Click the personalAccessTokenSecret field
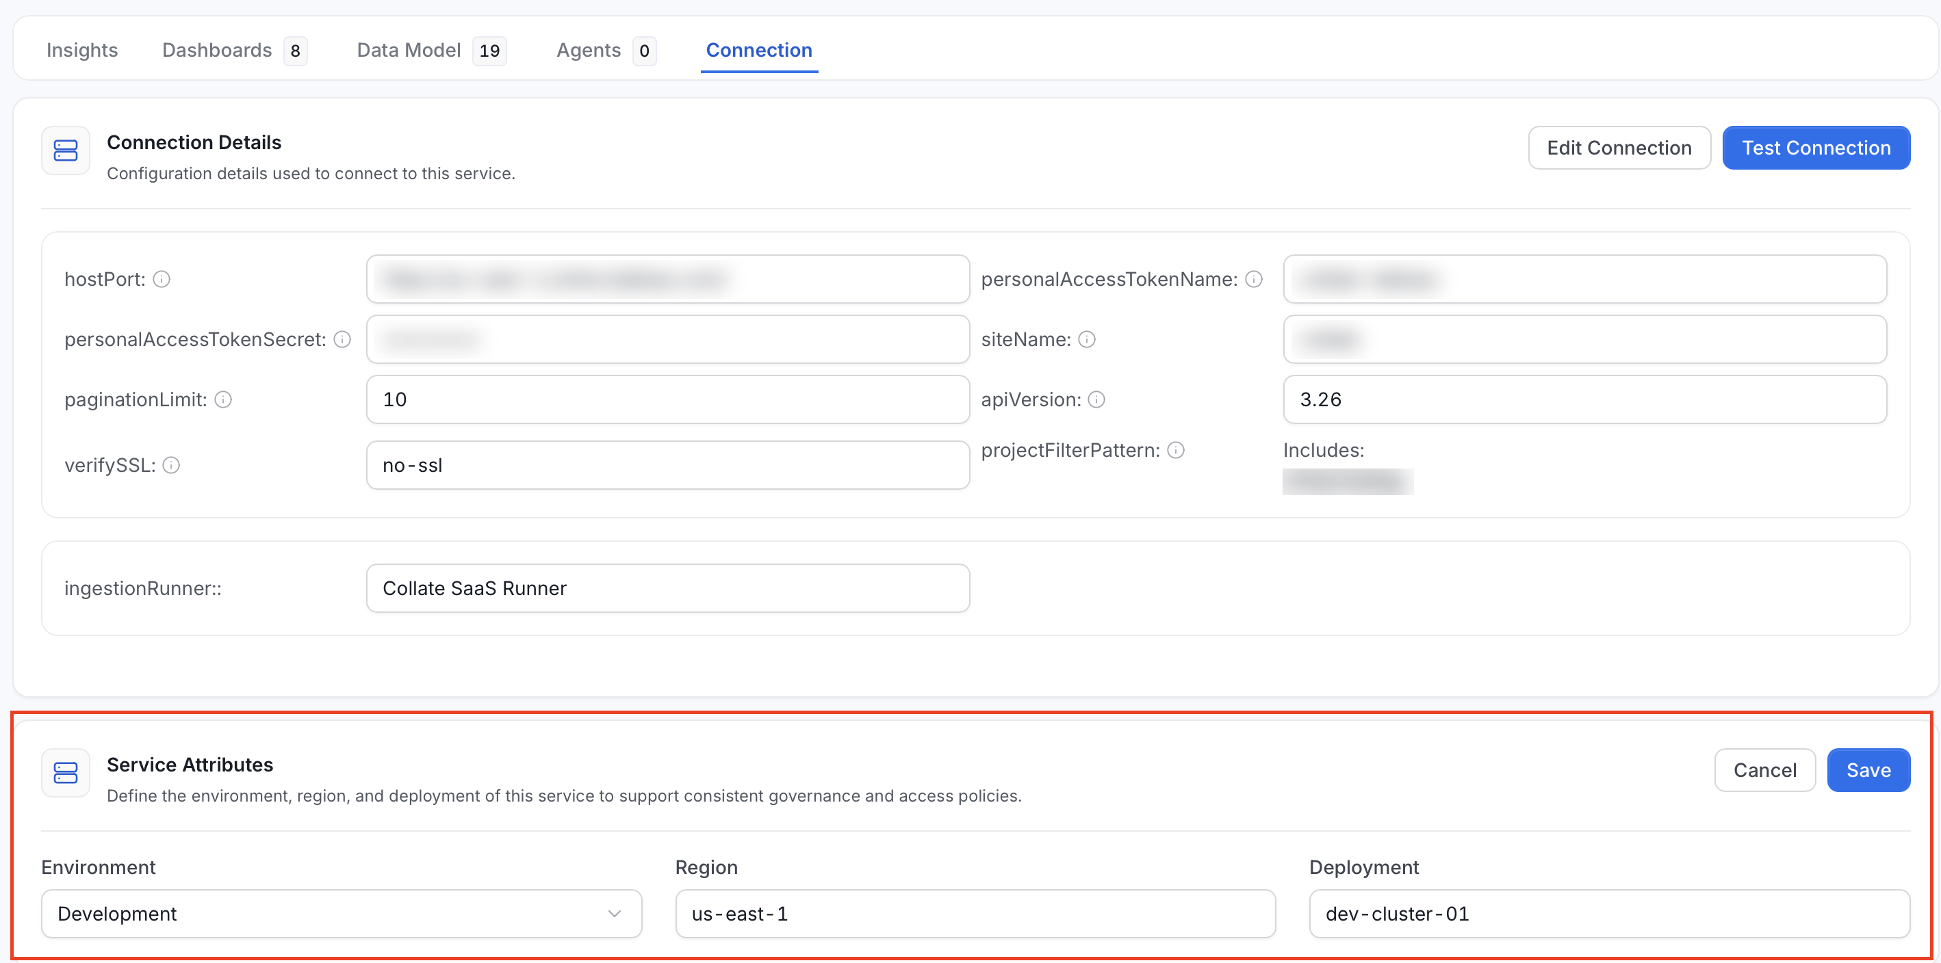Image resolution: width=1941 pixels, height=963 pixels. coord(667,339)
